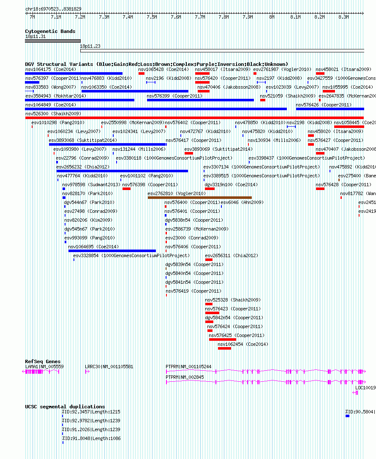Screen dimensions: 376x459
Task: Click esv2586739 (McKernan2009) label
Action: [x=197, y=229]
